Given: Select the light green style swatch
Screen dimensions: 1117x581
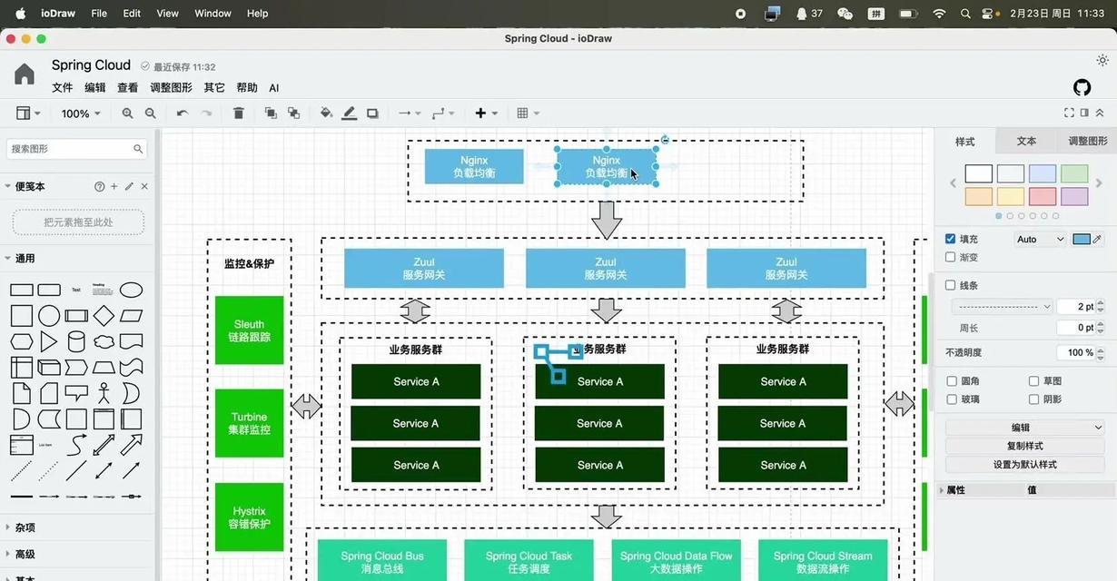Looking at the screenshot, I should 1074,173.
